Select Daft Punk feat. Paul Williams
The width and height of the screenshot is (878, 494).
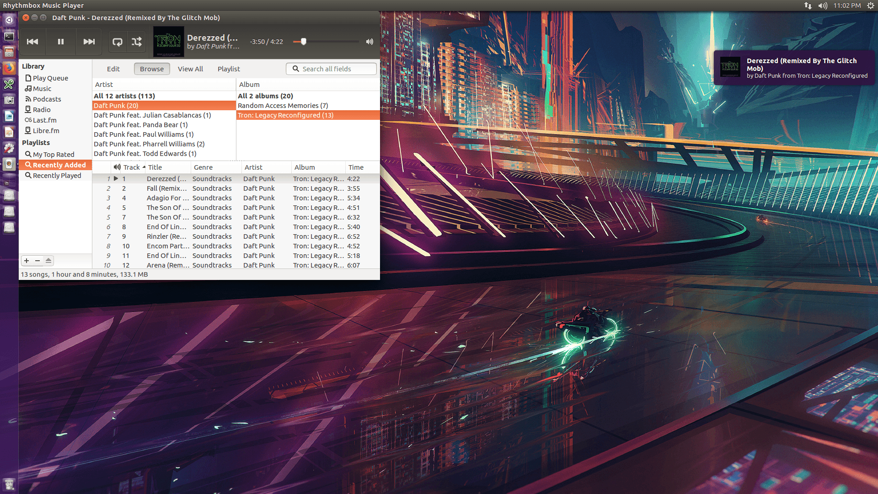164,134
